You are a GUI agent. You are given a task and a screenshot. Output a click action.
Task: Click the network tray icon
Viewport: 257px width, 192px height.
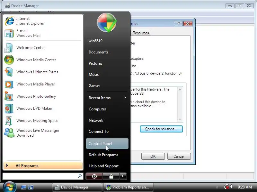[x=226, y=187]
